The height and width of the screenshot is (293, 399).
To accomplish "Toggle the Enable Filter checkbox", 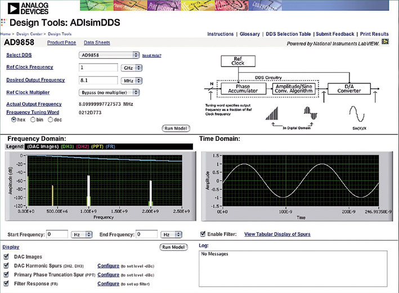I will pyautogui.click(x=203, y=234).
